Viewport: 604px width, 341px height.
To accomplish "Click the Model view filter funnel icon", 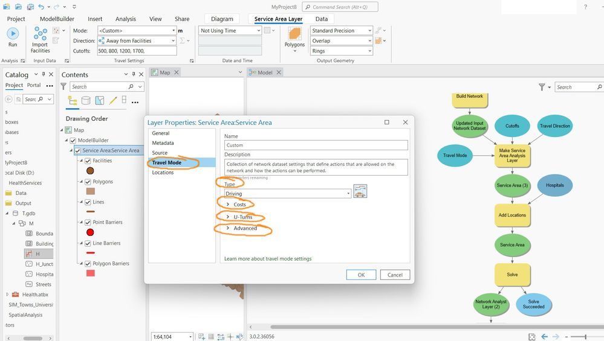I will coord(542,88).
